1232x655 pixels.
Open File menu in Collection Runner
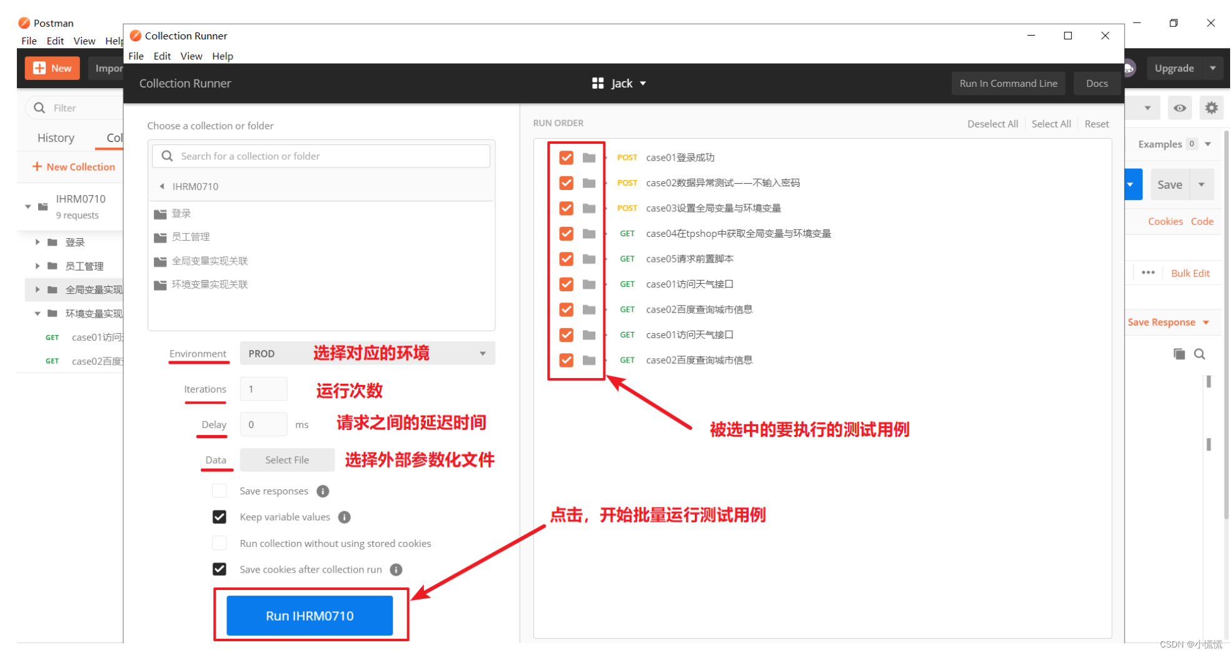[x=136, y=56]
